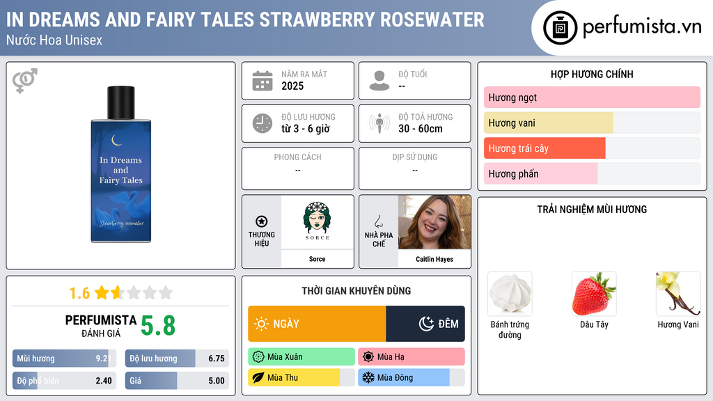Click the calendar icon beside Năm ra mắt
Screen dimensions: 713x401
click(x=263, y=81)
